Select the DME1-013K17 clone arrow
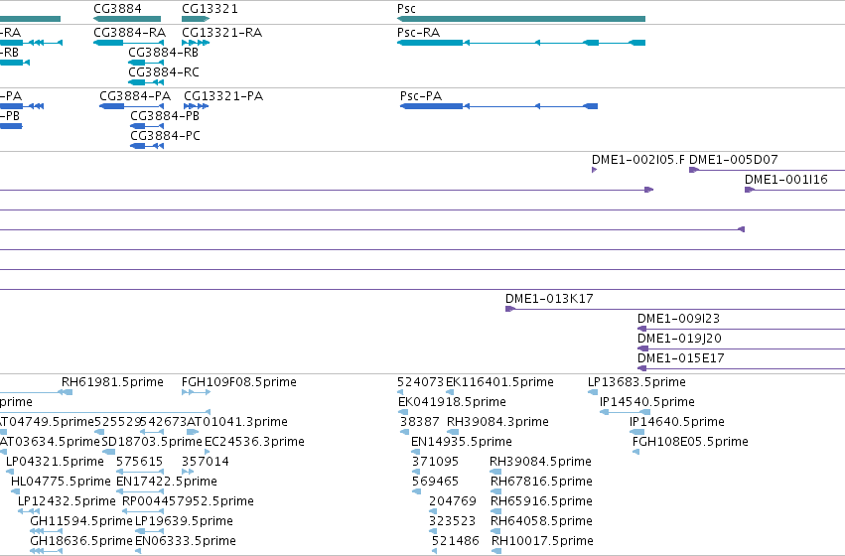The height and width of the screenshot is (556, 845). pos(510,309)
